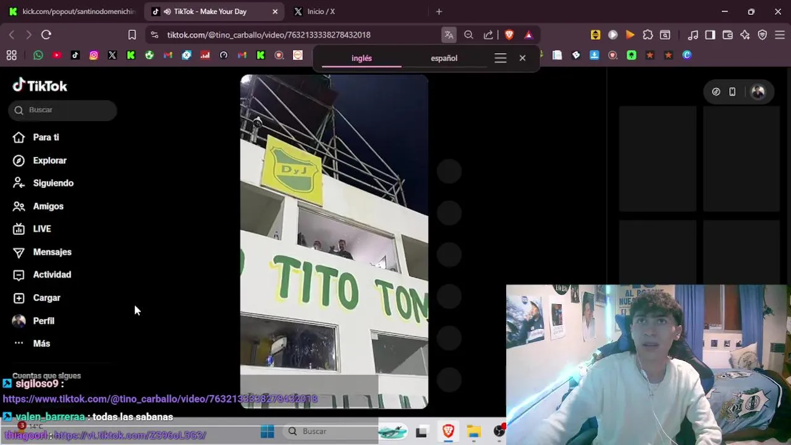Open the TikTok bookmark icon

tap(75, 55)
